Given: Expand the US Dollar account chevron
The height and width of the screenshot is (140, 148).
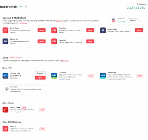Looking at the screenshot, I should [140, 20].
